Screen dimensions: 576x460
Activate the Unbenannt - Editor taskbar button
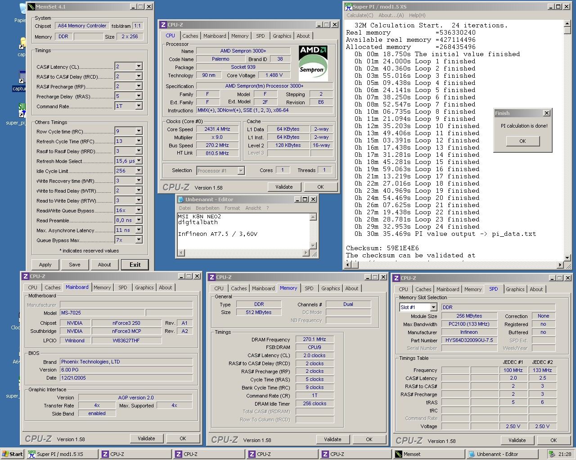click(502, 454)
